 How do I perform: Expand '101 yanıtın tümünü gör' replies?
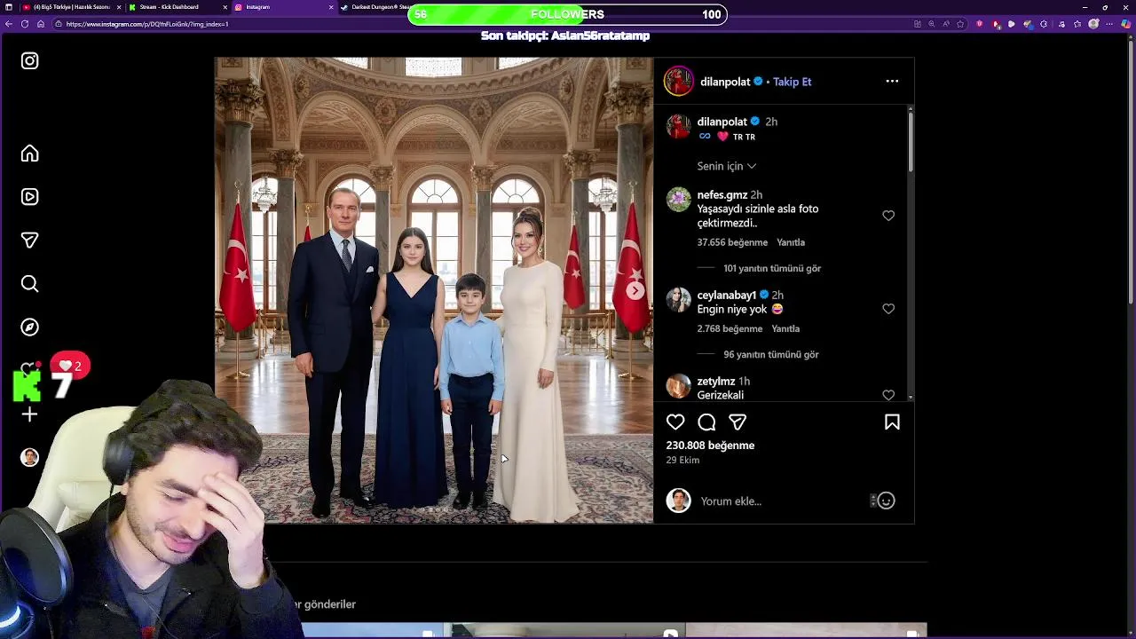click(772, 268)
